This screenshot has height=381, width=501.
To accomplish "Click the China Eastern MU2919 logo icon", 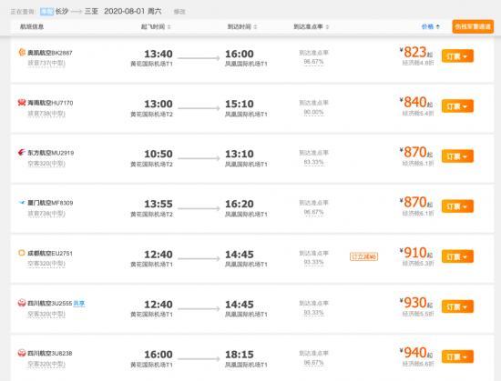I will [22, 153].
